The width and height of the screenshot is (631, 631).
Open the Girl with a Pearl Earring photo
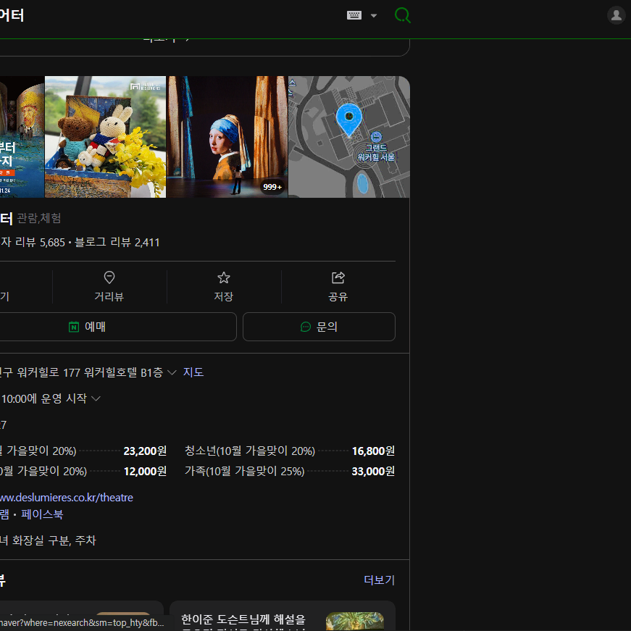point(227,137)
